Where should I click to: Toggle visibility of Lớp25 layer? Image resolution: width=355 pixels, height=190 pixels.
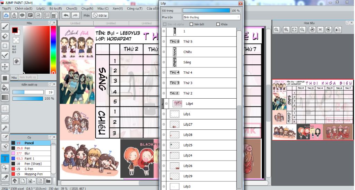[x=164, y=145]
